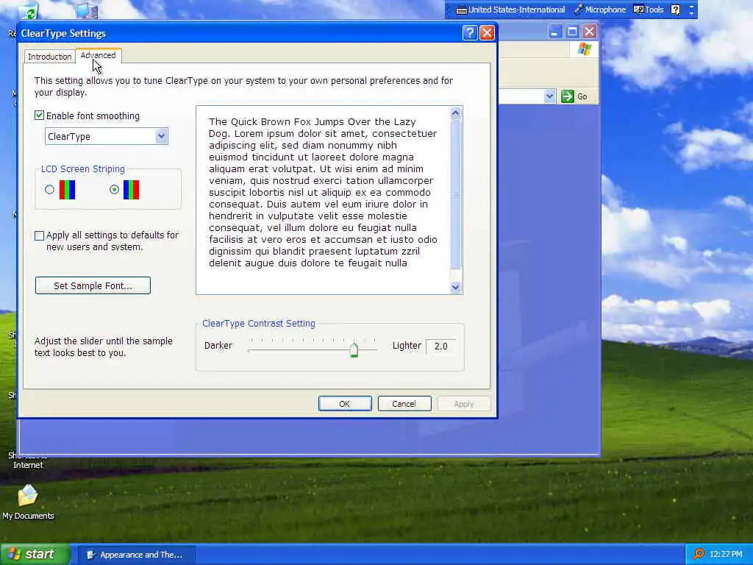The image size is (753, 565).
Task: Open the Tools menu in language bar
Action: tap(649, 10)
